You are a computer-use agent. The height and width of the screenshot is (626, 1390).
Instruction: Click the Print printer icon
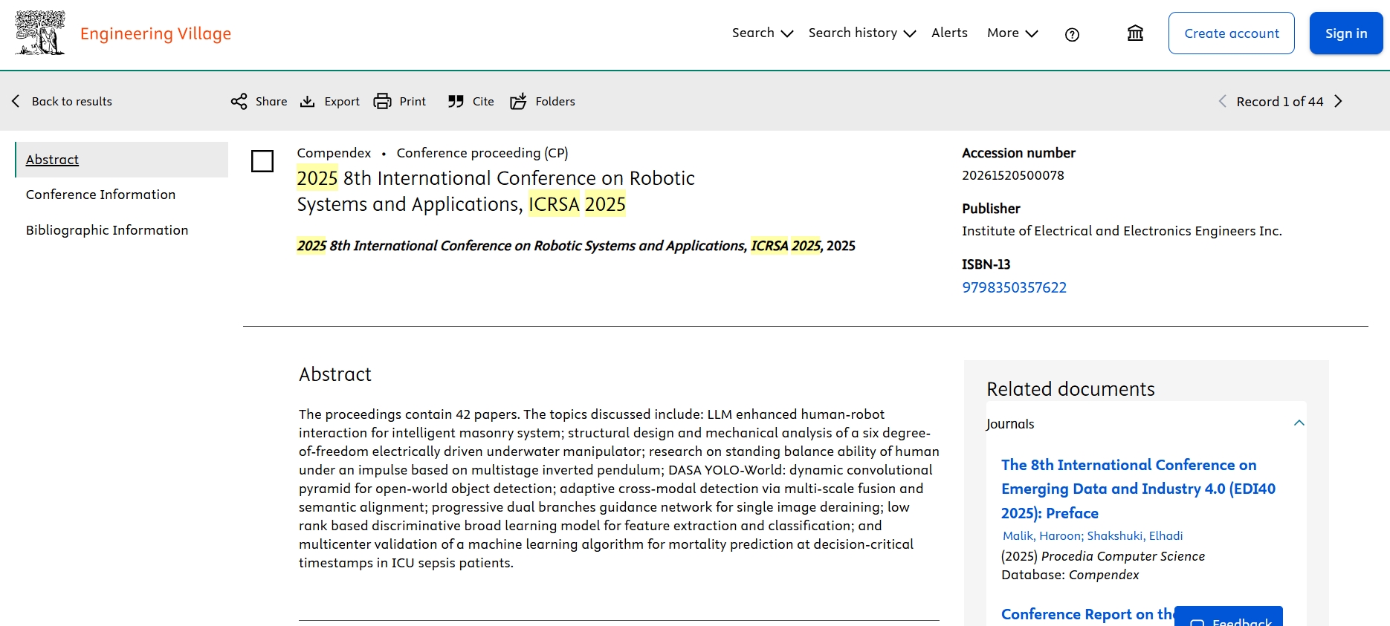(x=382, y=102)
